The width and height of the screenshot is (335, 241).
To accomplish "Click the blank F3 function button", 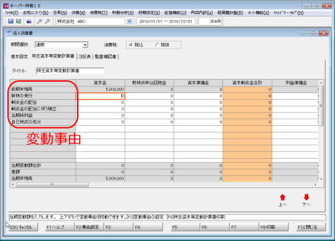I will [x=119, y=227].
